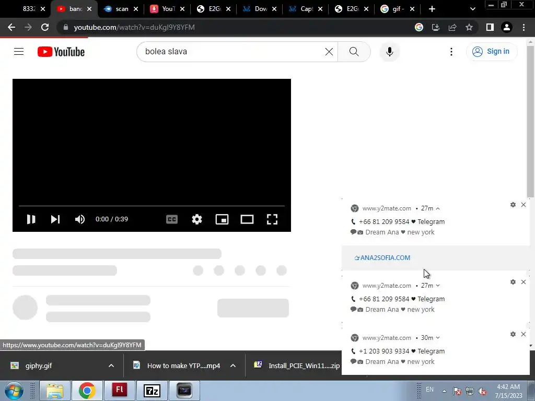The width and height of the screenshot is (535, 401).
Task: Expand How to make YTP download options
Action: tap(233, 366)
